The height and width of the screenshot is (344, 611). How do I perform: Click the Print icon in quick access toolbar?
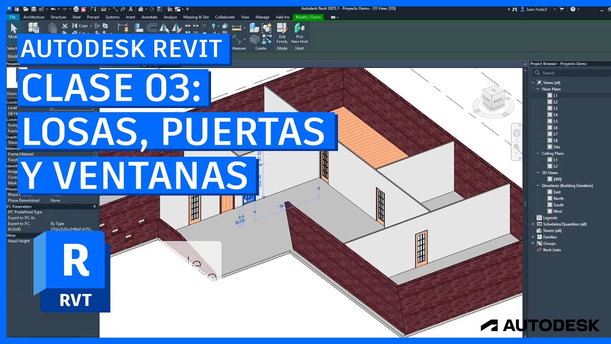(76, 9)
